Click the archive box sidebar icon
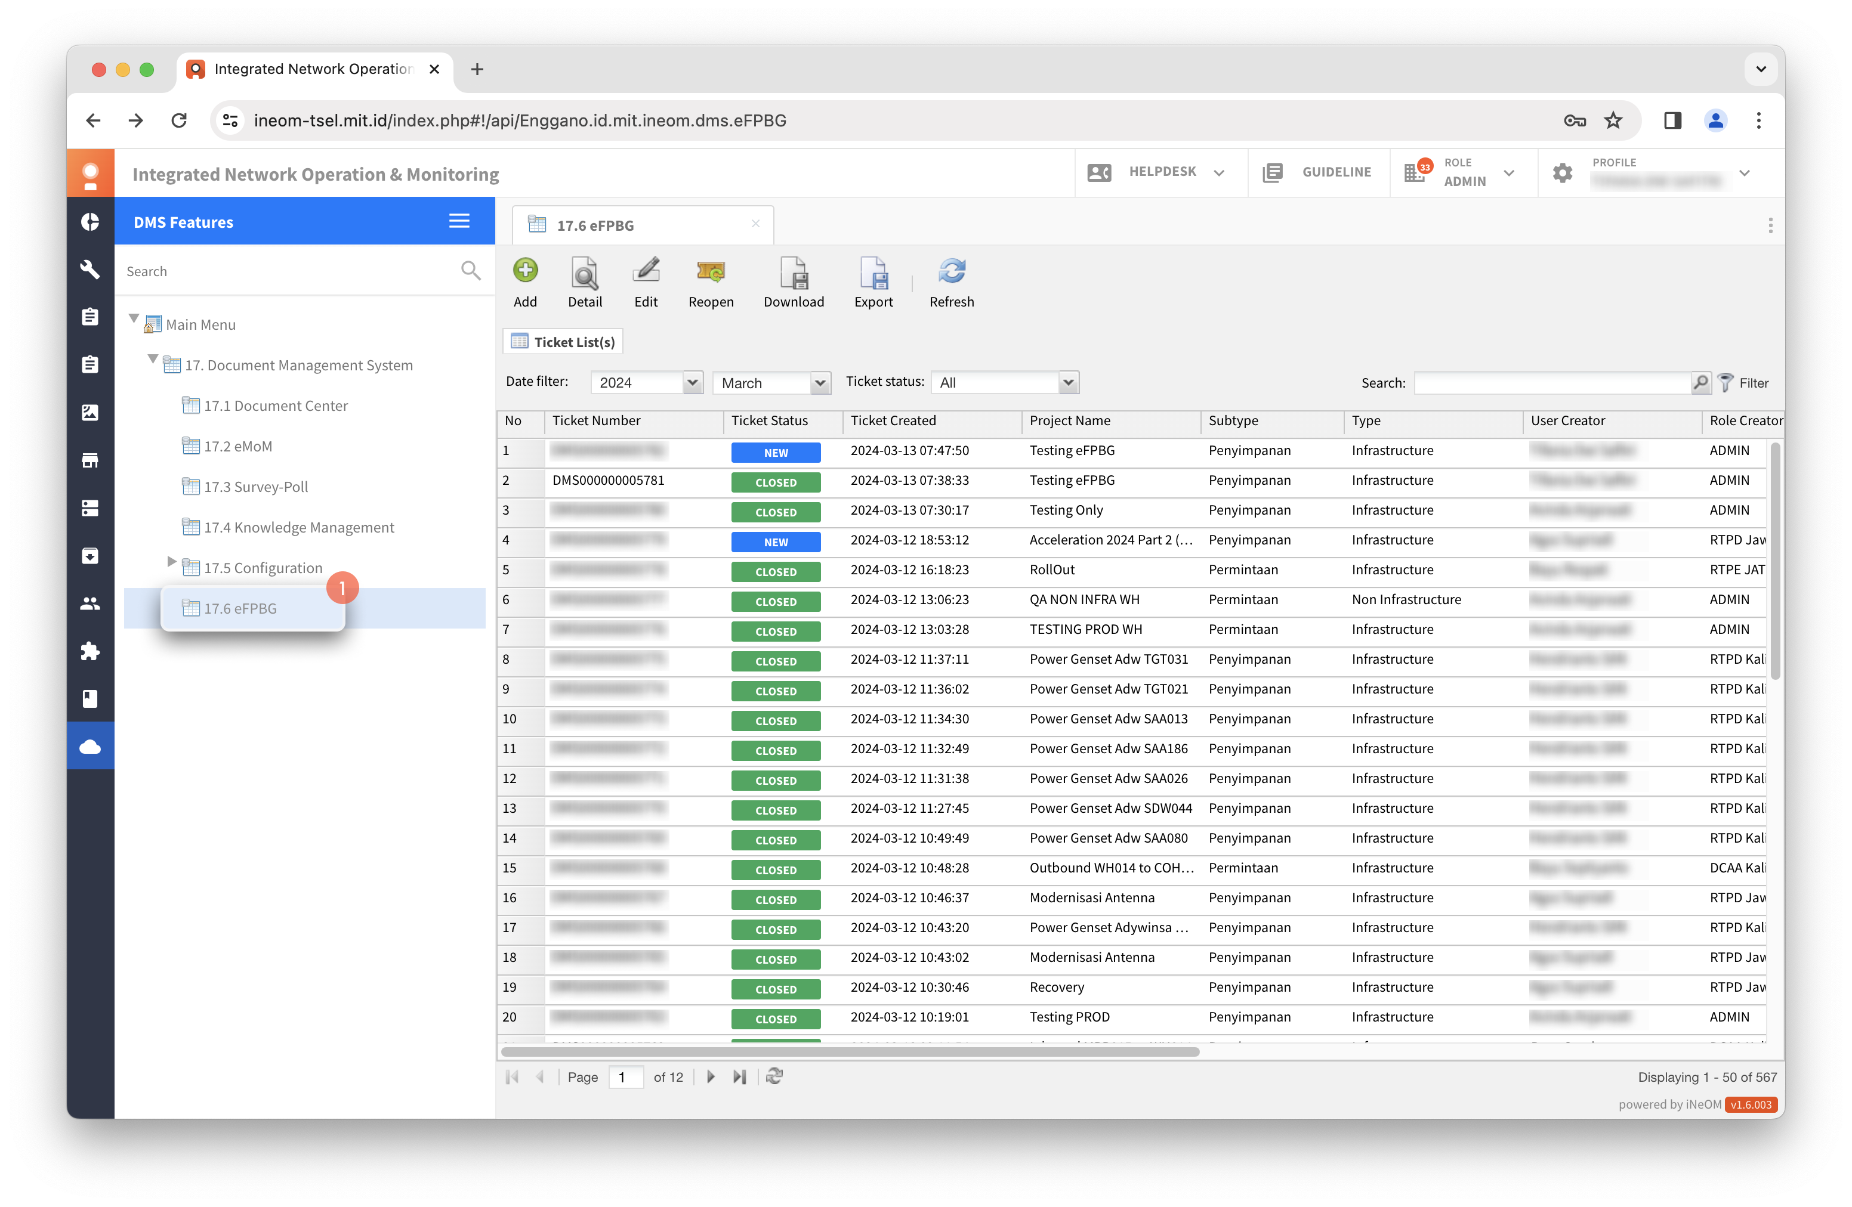 click(90, 556)
